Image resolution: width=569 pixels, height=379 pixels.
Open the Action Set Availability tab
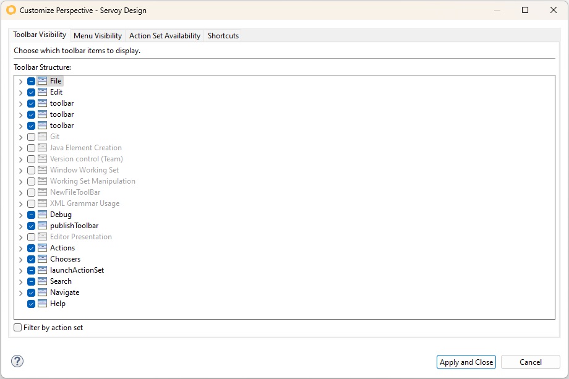tap(165, 36)
